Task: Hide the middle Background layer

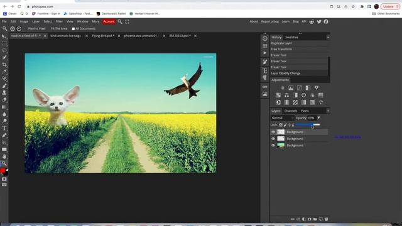Action: coord(273,139)
